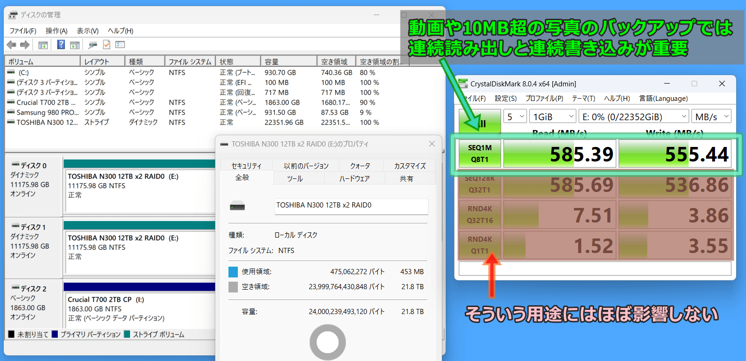Click the teal ストライプ ボリューム legend swatch
Viewport: 746px width, 361px height.
[127, 334]
